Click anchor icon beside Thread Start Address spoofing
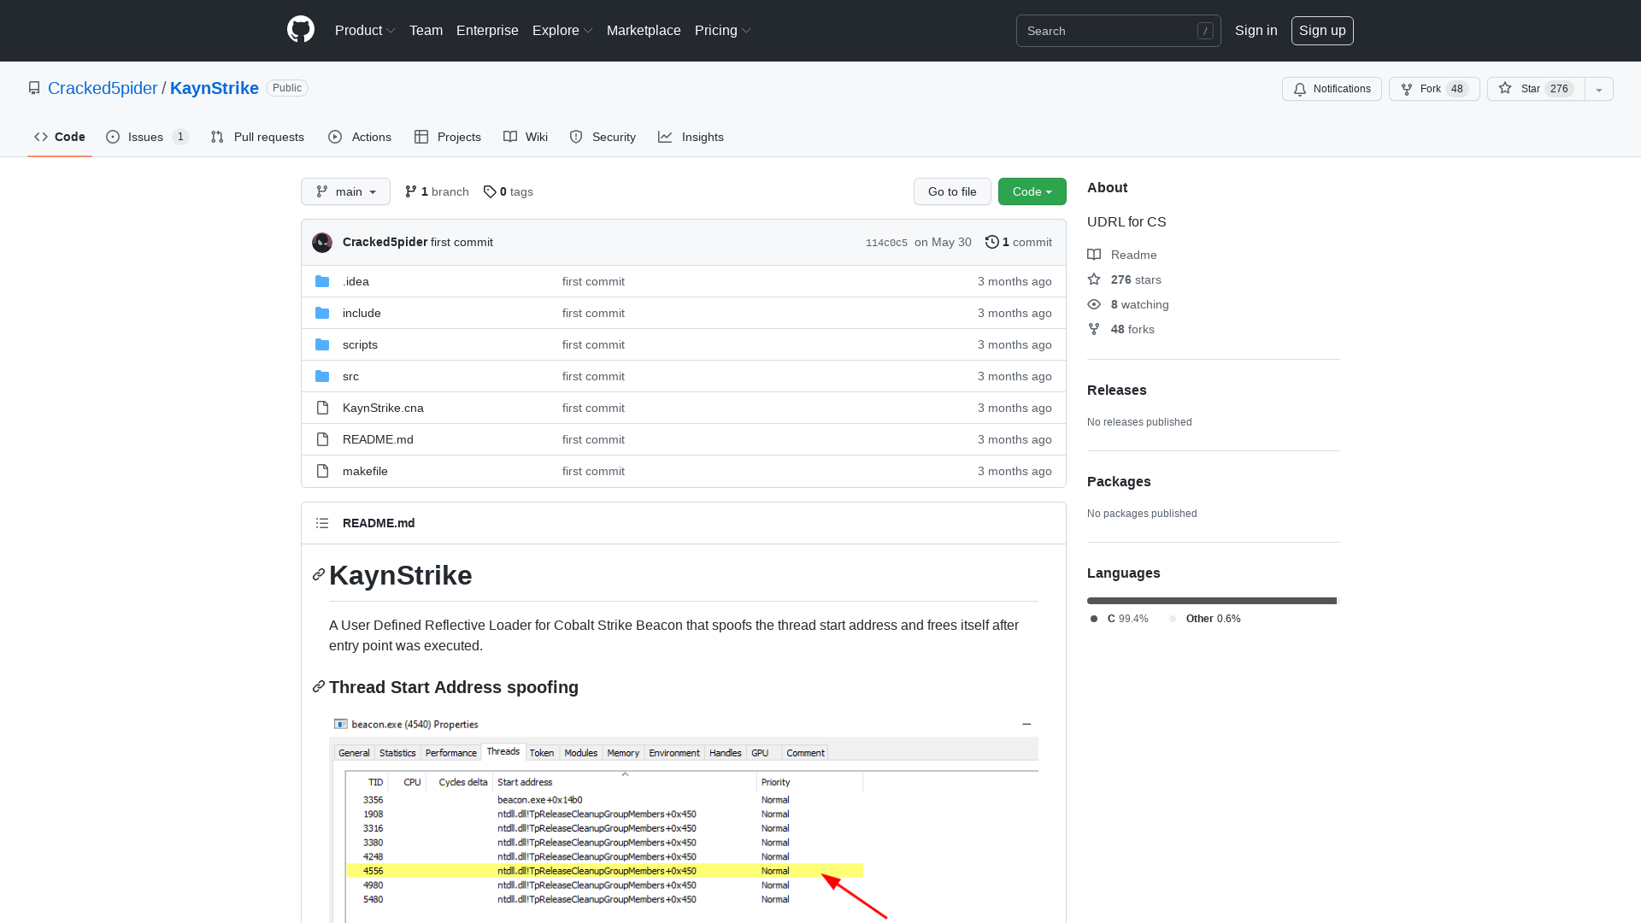Screen dimensions: 1641x923 click(319, 686)
